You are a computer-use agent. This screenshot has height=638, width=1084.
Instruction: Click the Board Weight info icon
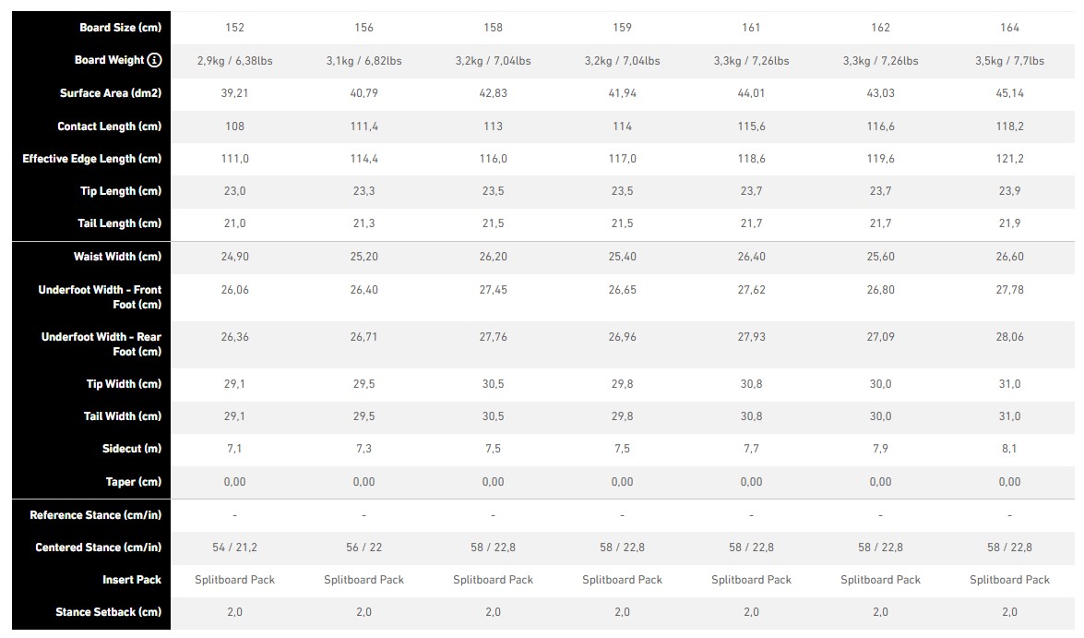(x=155, y=60)
